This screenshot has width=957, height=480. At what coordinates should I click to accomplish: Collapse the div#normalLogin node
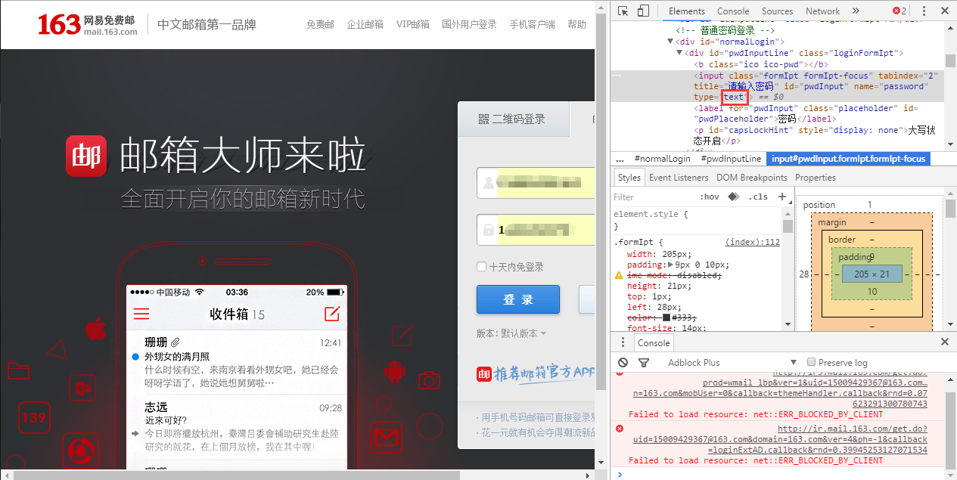(x=670, y=42)
